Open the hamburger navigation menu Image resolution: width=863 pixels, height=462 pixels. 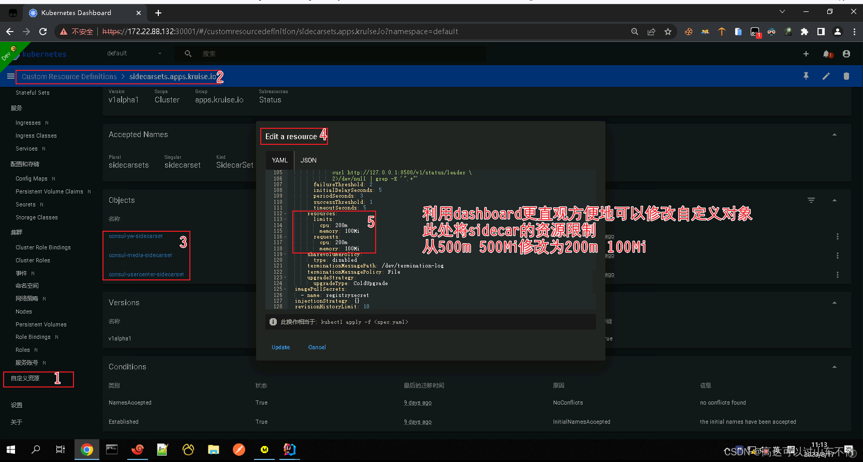[x=10, y=76]
